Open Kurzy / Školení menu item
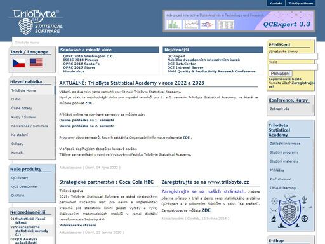 tap(23, 117)
